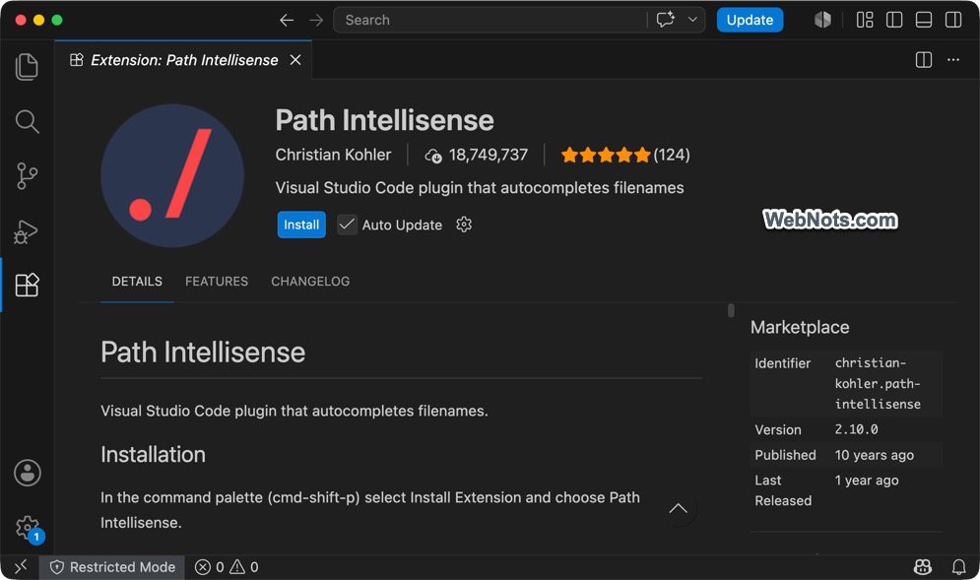
Task: Open the extension Manage gear icon
Action: pos(464,225)
